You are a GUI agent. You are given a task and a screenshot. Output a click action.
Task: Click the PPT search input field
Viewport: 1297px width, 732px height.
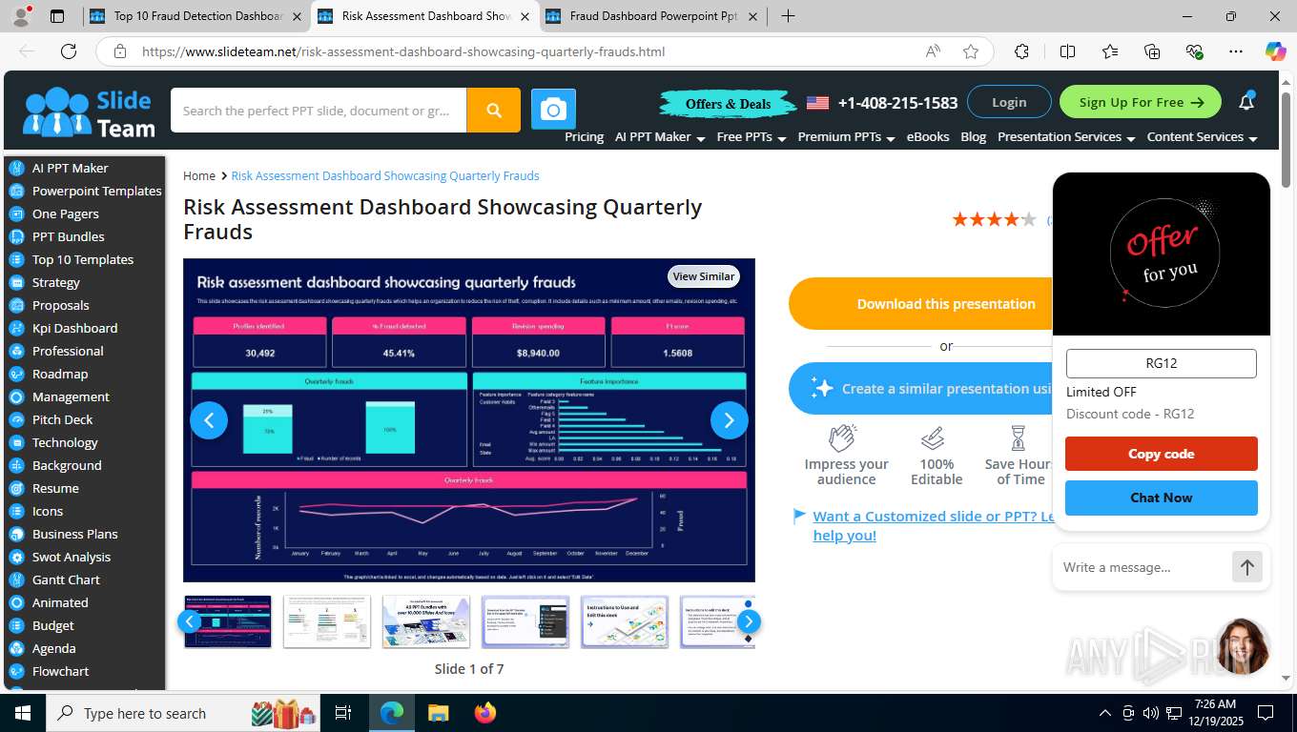click(x=319, y=111)
